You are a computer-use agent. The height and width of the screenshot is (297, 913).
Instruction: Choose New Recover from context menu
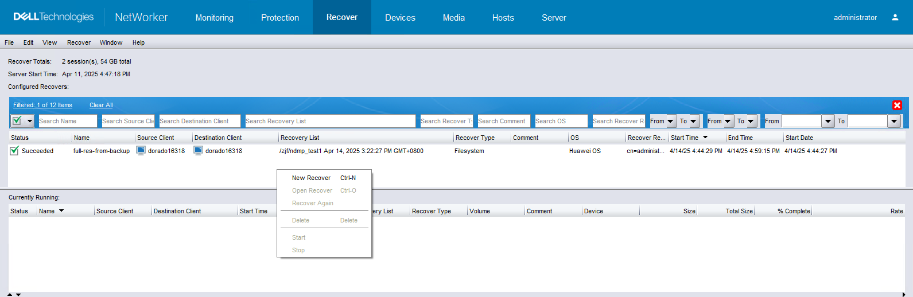tap(324, 178)
